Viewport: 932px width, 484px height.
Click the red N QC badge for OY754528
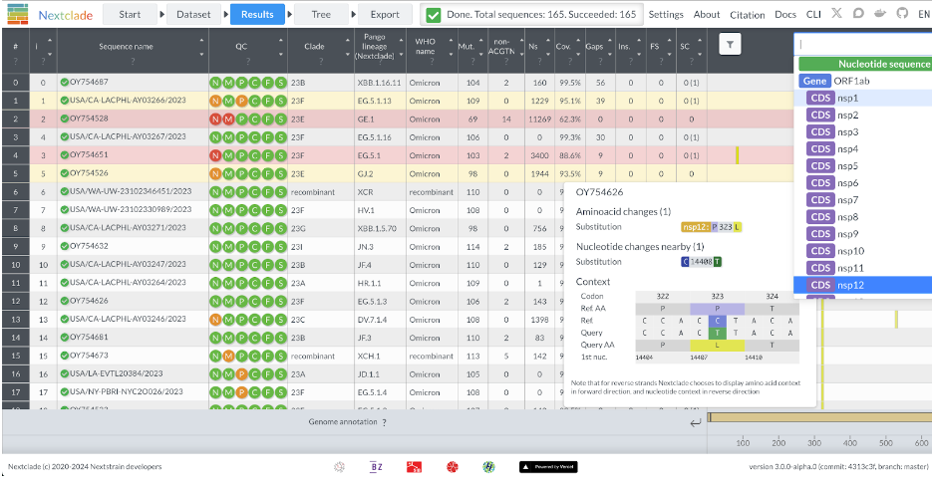pyautogui.click(x=215, y=119)
